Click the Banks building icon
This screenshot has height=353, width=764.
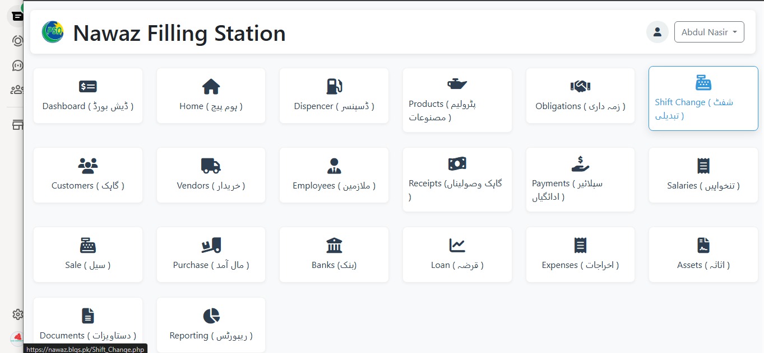(x=334, y=244)
